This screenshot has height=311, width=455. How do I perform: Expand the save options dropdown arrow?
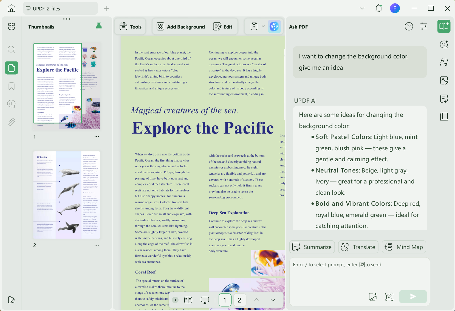(263, 27)
